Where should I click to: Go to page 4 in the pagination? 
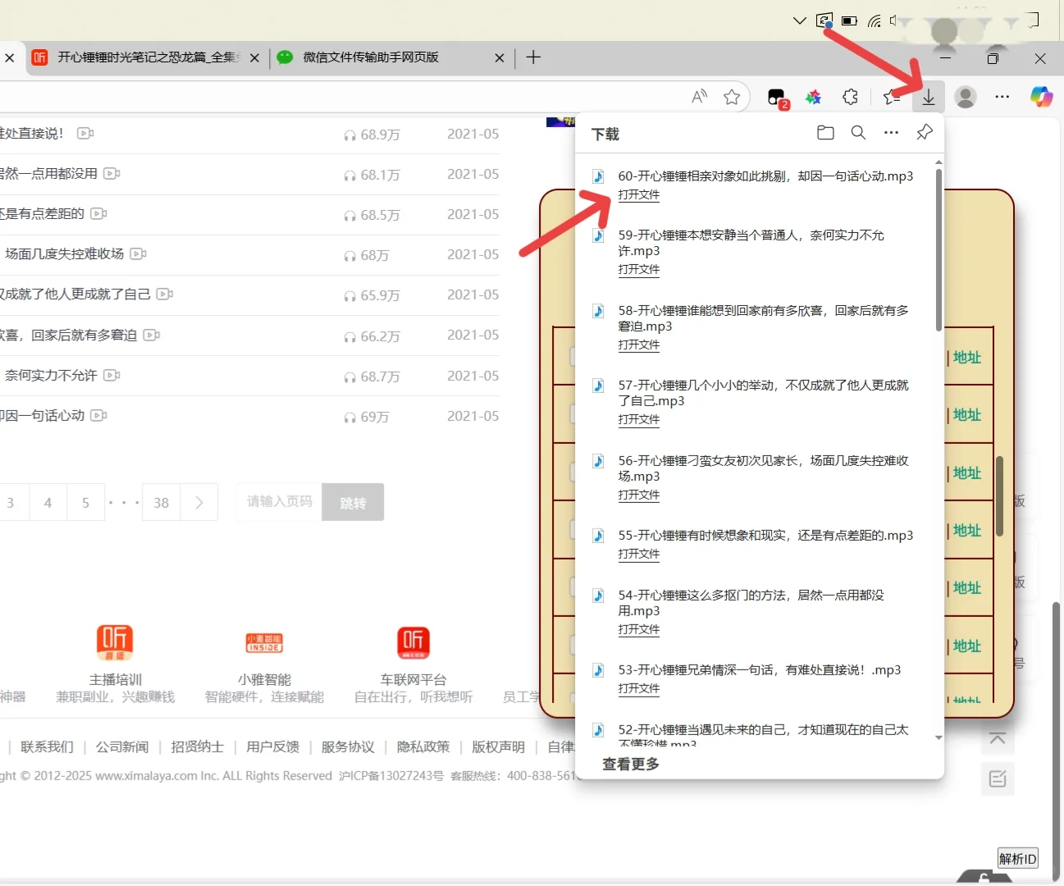48,503
